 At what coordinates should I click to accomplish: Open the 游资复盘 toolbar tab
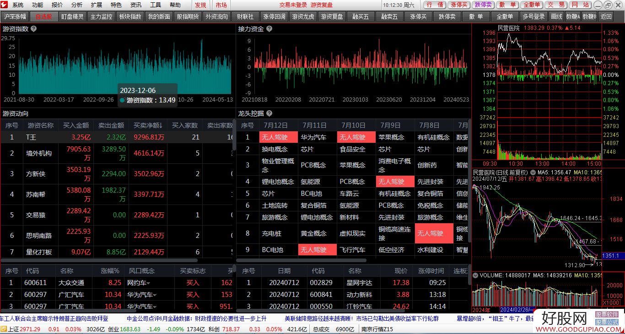point(332,16)
